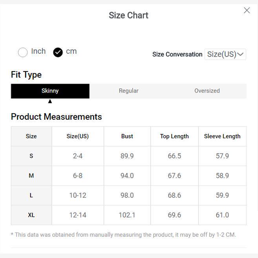Click the Size(US) column header
The width and height of the screenshot is (258, 258).
77,136
